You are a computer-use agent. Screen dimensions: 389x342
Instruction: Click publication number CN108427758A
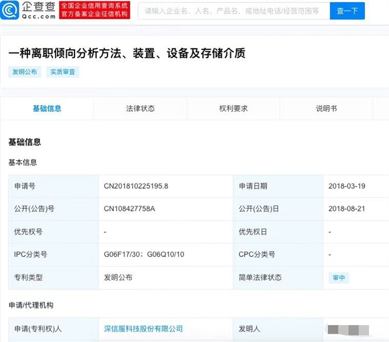click(130, 209)
